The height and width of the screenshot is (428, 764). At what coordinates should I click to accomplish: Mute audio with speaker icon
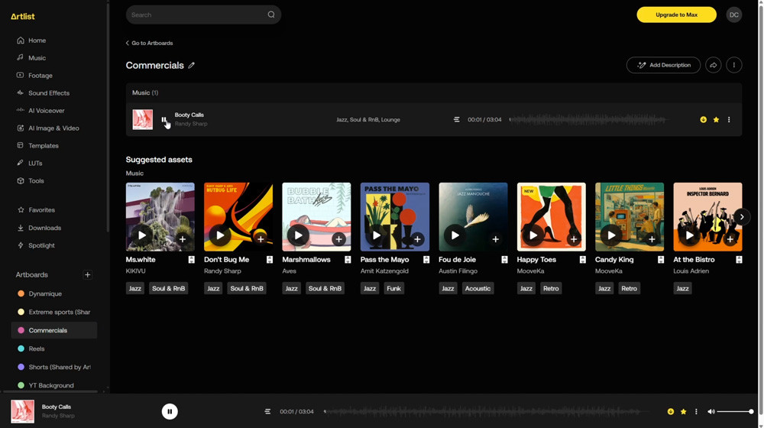coord(711,411)
